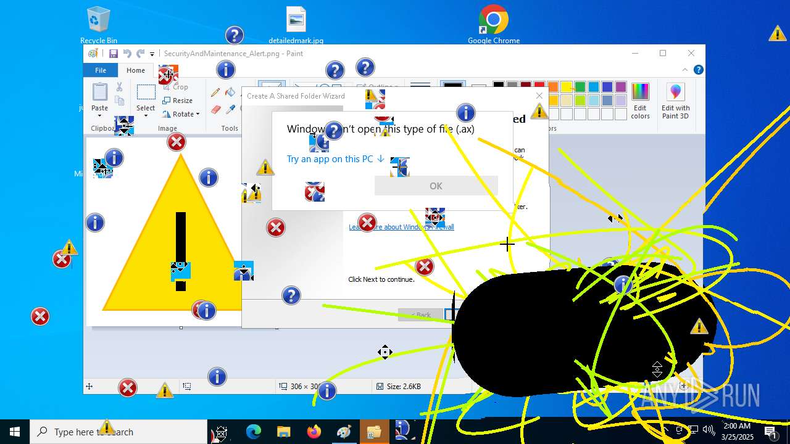This screenshot has width=790, height=444.
Task: Open Paint Help question mark icon
Action: [698, 70]
